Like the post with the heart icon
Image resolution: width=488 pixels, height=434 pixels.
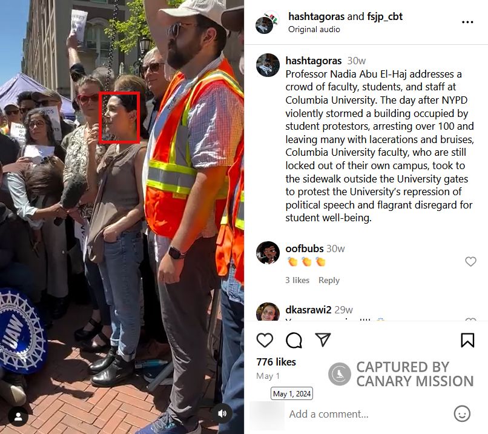(x=265, y=340)
